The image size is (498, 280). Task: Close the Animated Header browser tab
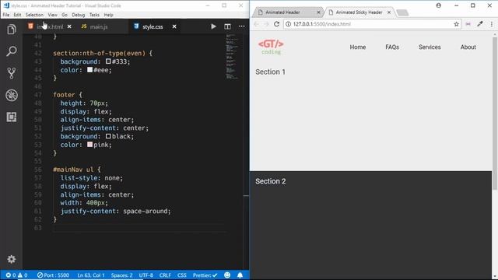[x=318, y=12]
